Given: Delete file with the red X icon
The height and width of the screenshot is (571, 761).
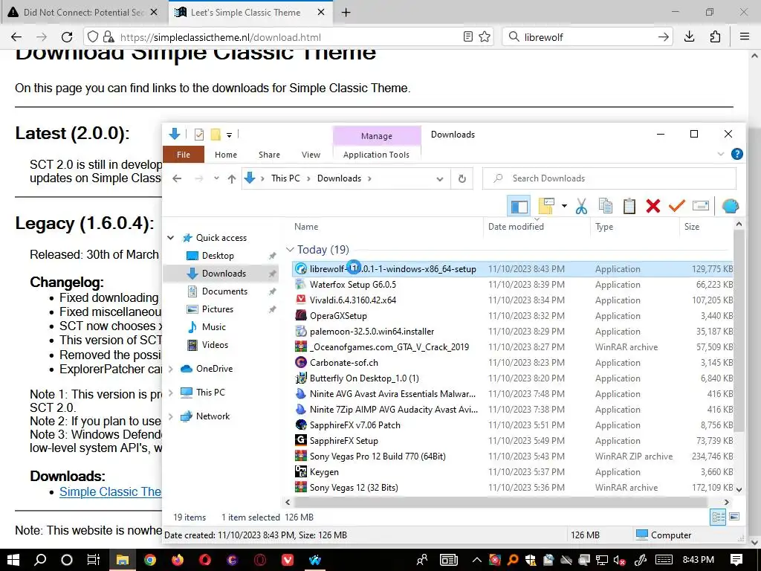Looking at the screenshot, I should click(x=652, y=207).
